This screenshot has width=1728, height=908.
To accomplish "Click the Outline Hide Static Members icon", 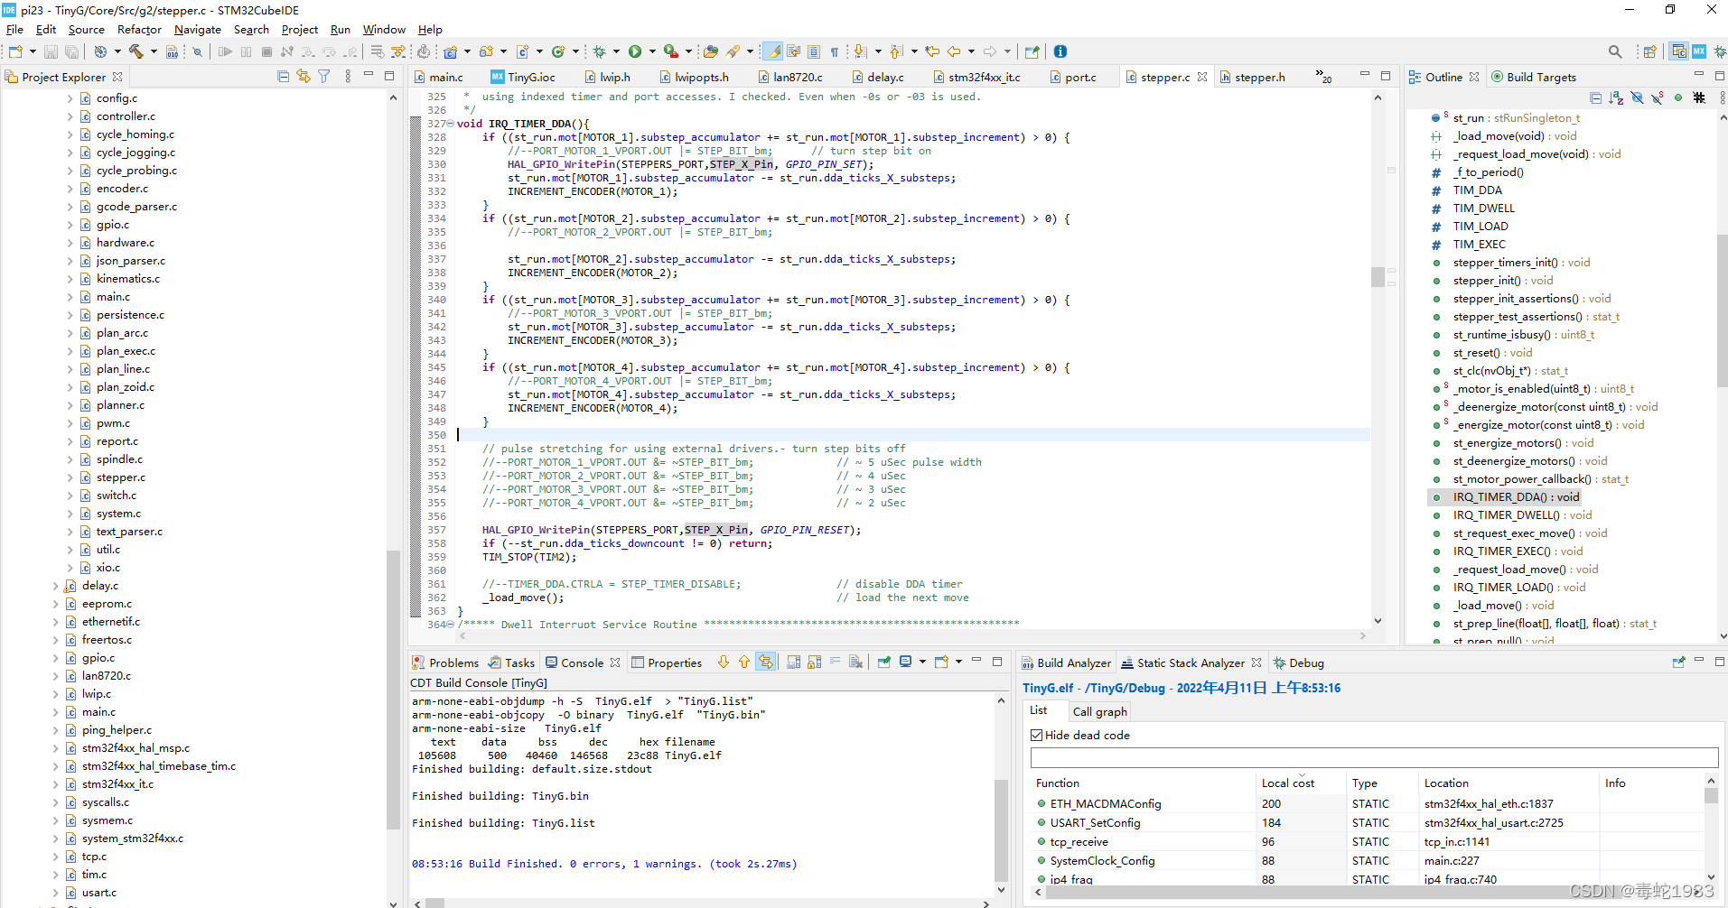I will [x=1658, y=97].
